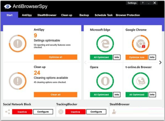Click the Cleaning options available text
Image resolution: width=165 pixels, height=121 pixels.
coord(51,78)
